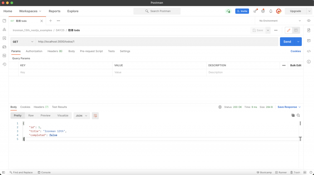Screen dimensions: 314x175
Task: Open the Monitors sidebar icon
Action: pyautogui.click(x=4, y=55)
